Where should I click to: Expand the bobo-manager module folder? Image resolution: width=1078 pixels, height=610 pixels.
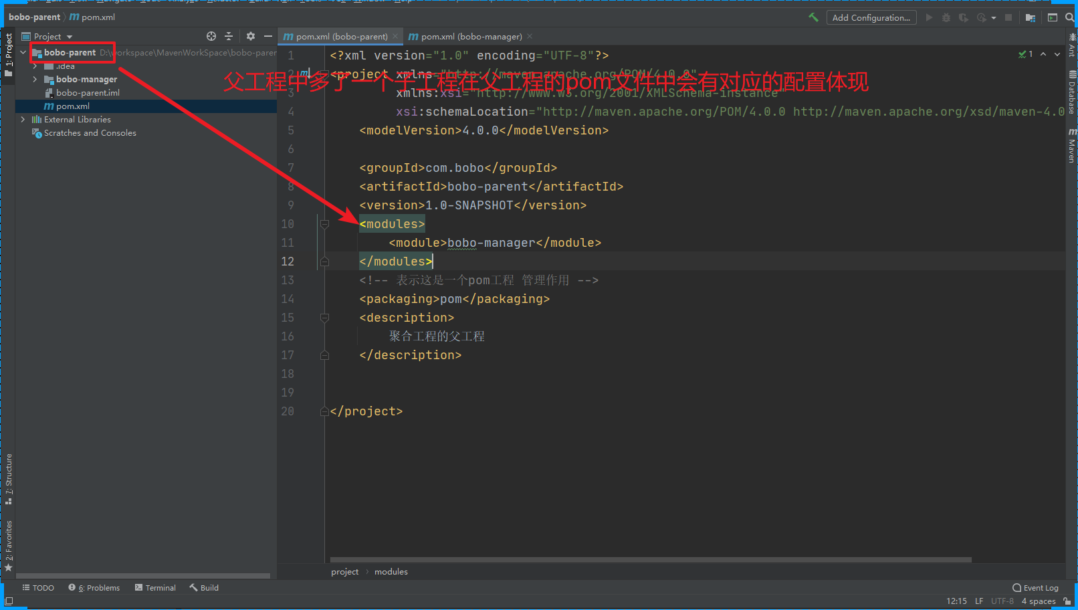pos(35,79)
